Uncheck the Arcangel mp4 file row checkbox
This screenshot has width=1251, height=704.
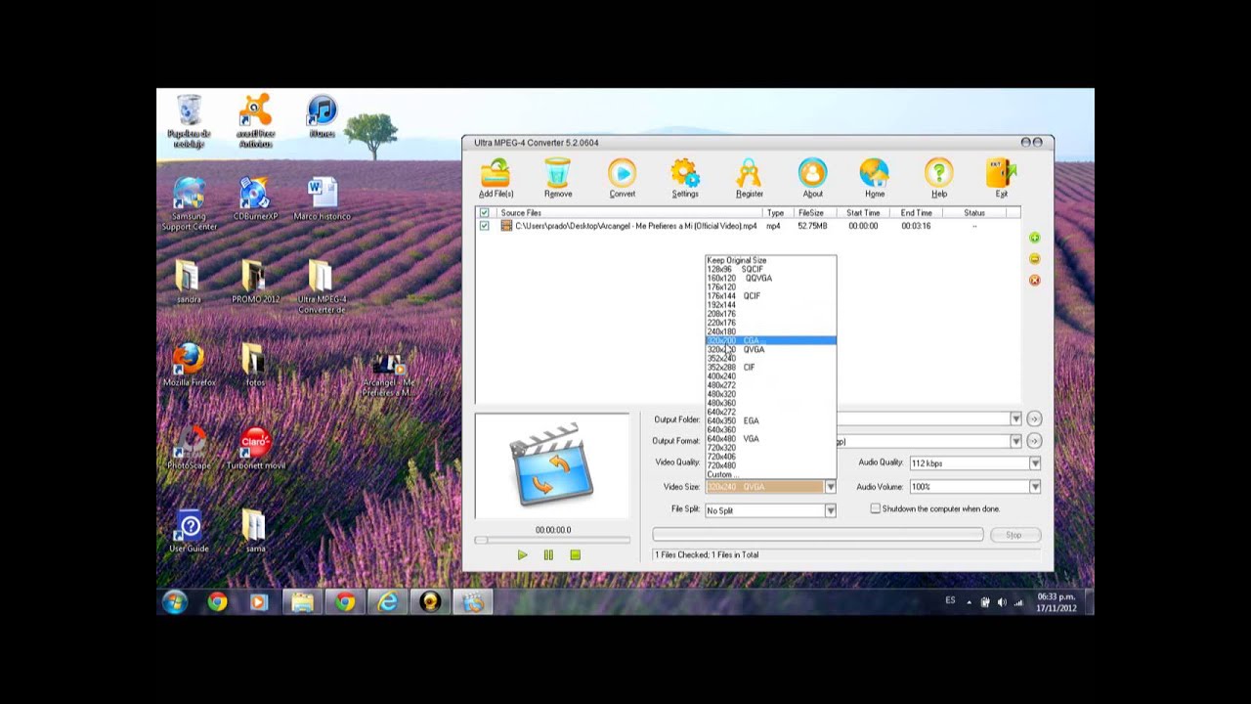[484, 226]
